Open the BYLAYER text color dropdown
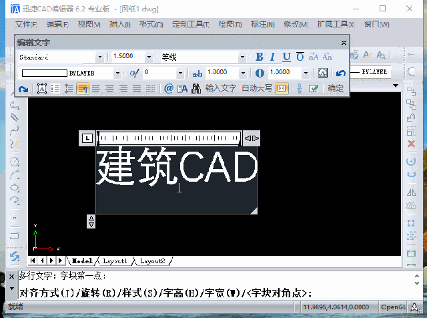This screenshot has height=318, width=427. pos(117,73)
